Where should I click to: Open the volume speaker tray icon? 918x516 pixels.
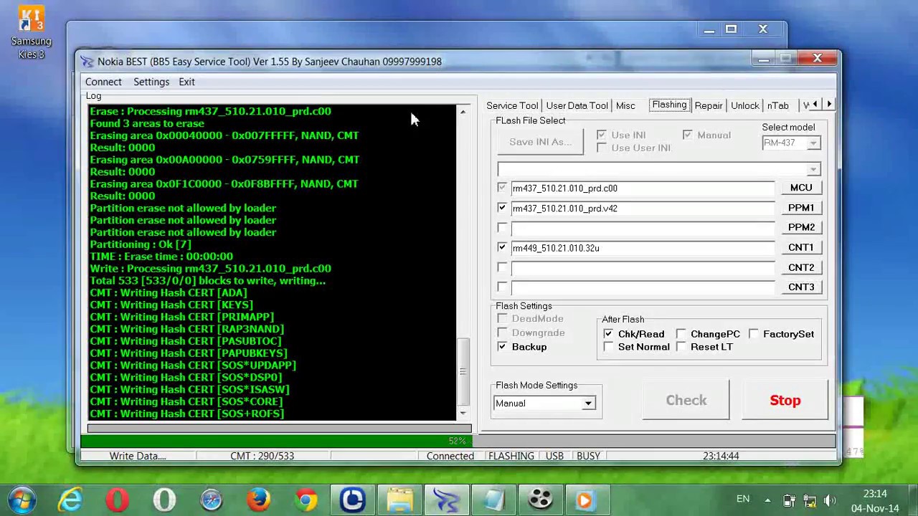831,500
